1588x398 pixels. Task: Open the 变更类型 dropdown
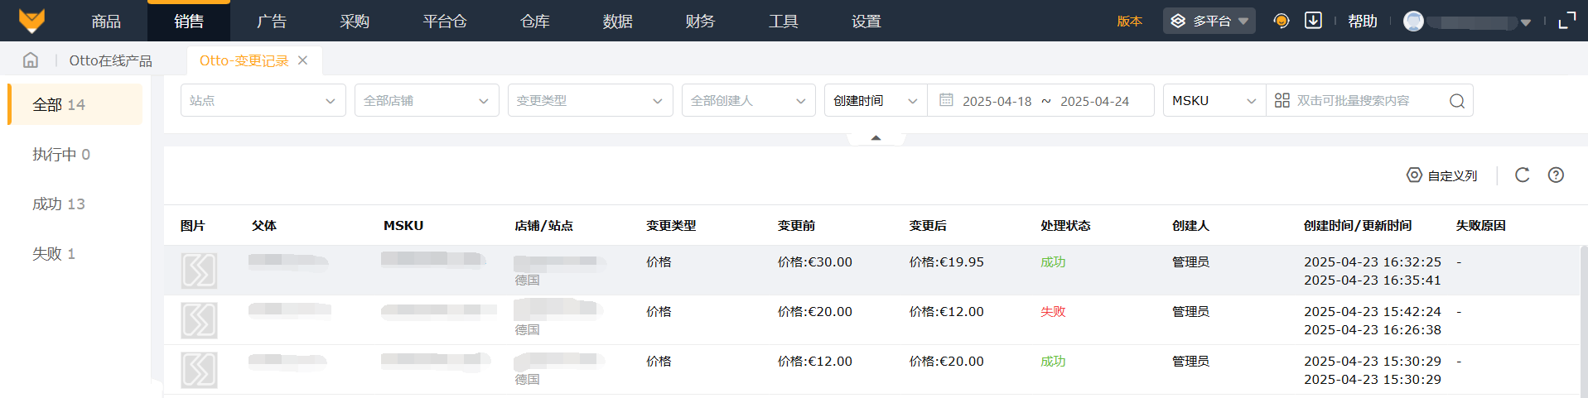coord(590,101)
